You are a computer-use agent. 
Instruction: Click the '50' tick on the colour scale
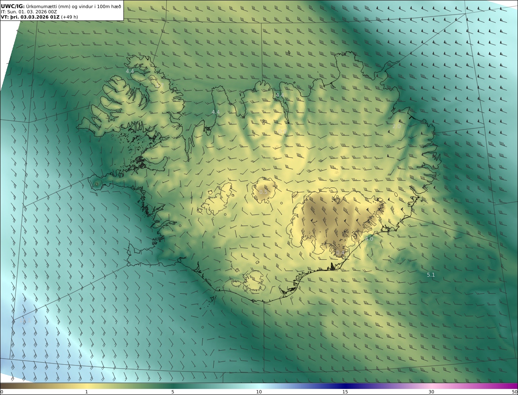[515, 392]
